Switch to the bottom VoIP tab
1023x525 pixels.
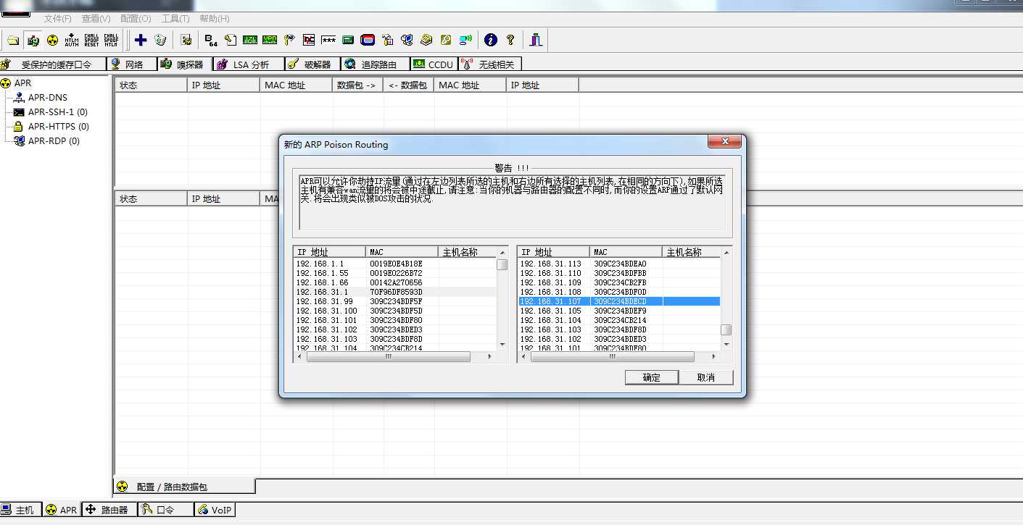click(x=215, y=510)
